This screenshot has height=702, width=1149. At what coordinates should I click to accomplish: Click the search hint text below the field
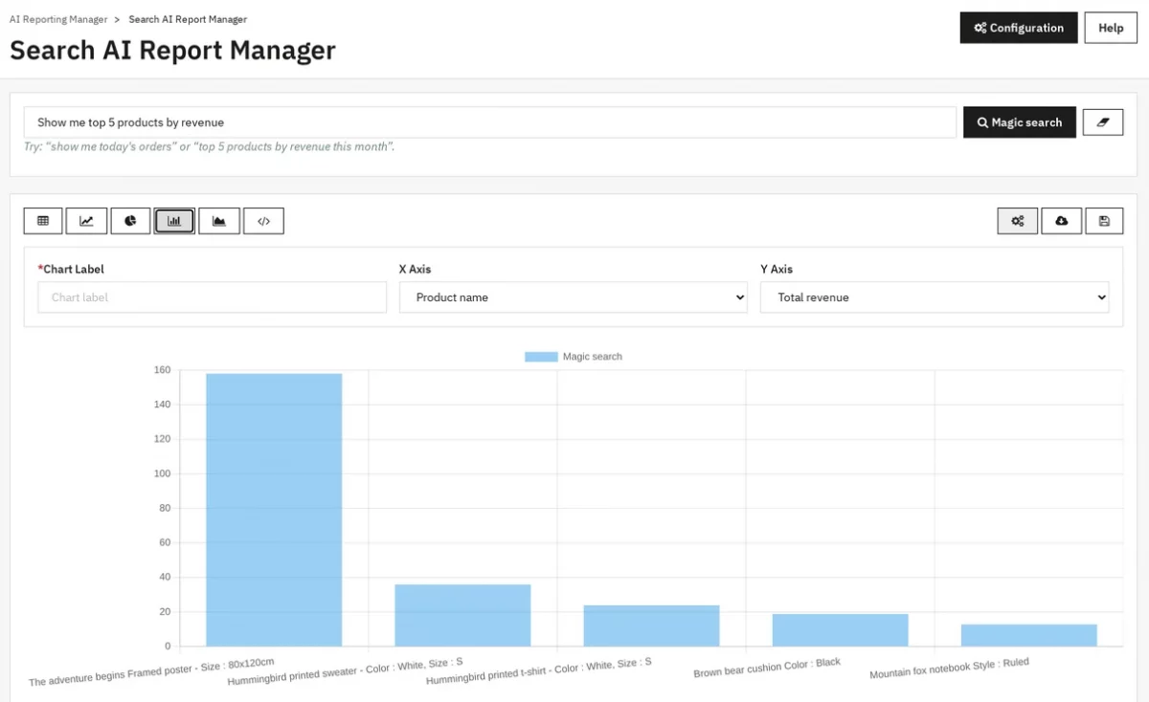(209, 147)
